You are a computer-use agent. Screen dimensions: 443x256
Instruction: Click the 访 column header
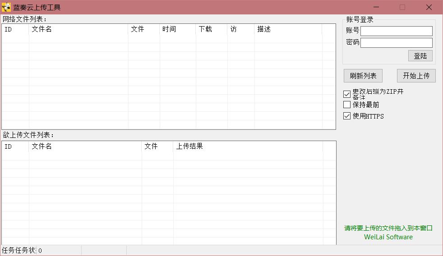coord(240,29)
